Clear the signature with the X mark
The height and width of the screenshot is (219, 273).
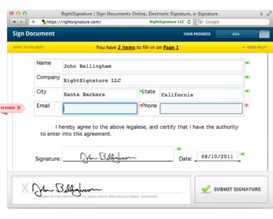click(25, 188)
